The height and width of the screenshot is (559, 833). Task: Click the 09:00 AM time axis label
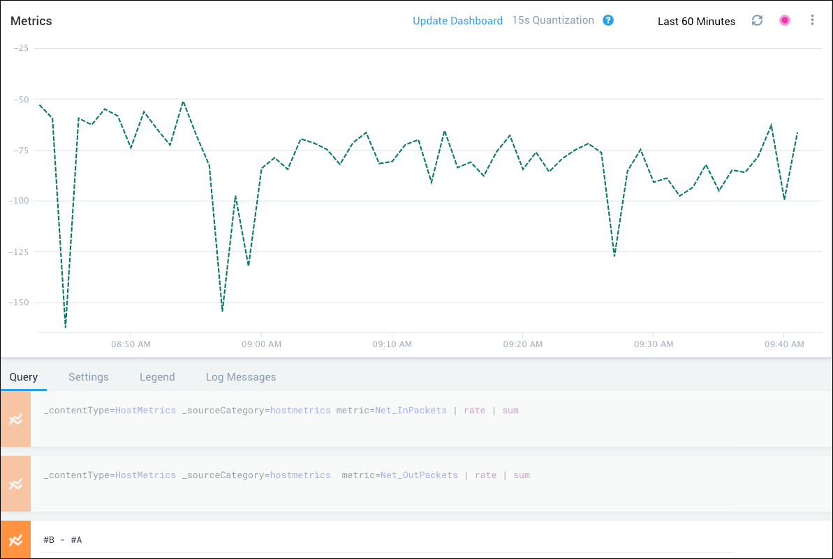coord(262,344)
